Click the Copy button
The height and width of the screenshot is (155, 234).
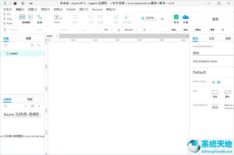coord(7,19)
